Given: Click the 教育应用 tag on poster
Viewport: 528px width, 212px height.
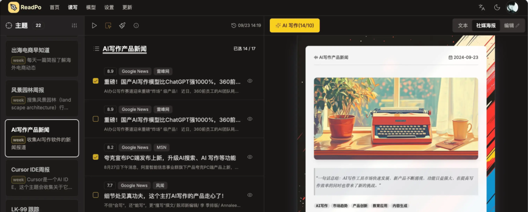Looking at the screenshot, I should [x=379, y=206].
